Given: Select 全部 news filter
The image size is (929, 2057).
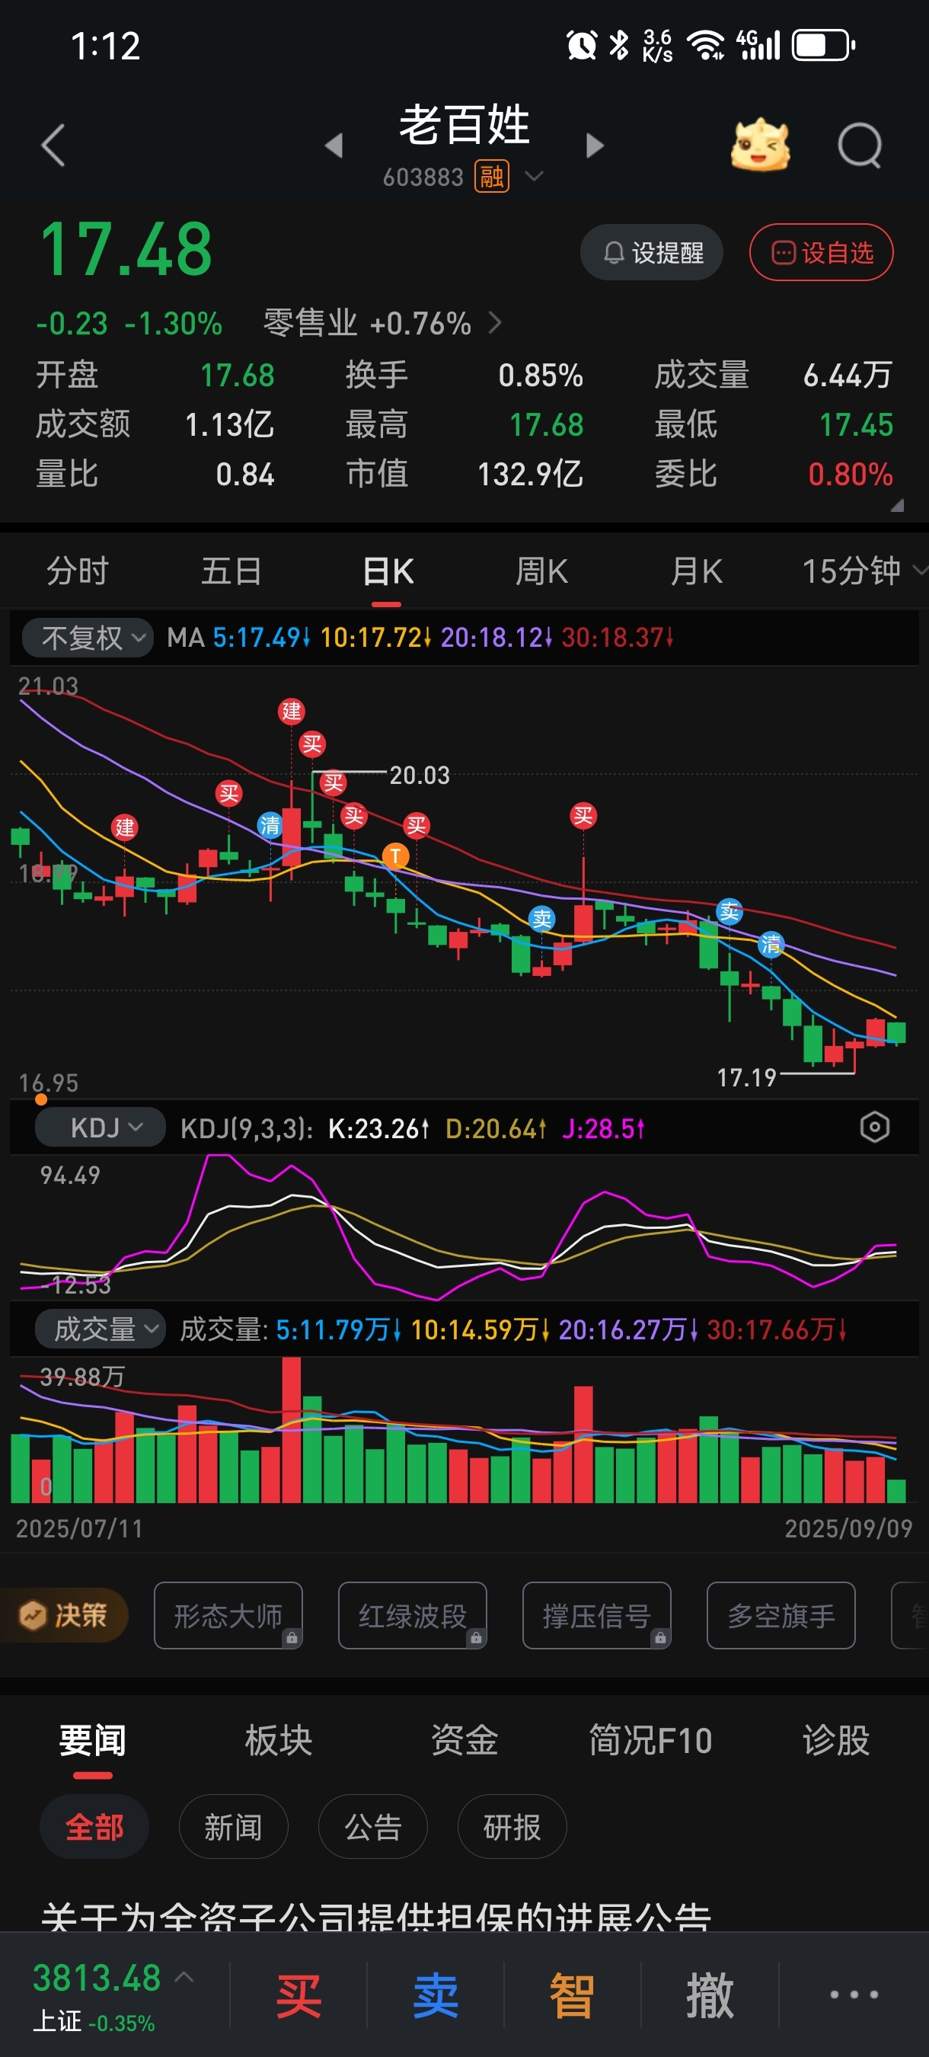Looking at the screenshot, I should [94, 1827].
